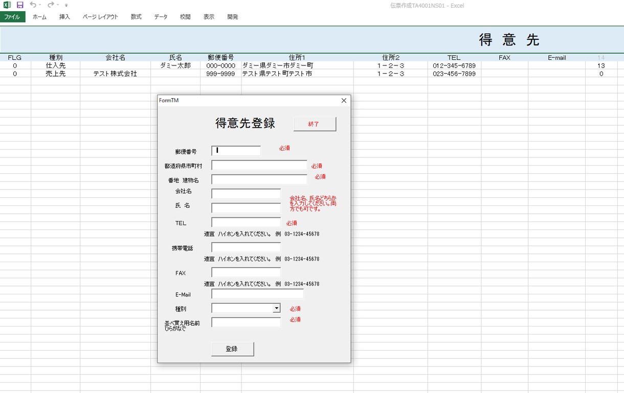Click the E-Mail input field
This screenshot has width=624, height=393.
pyautogui.click(x=257, y=294)
